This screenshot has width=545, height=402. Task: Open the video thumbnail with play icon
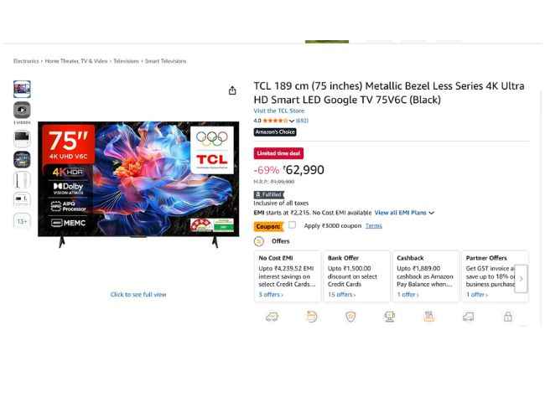22,110
